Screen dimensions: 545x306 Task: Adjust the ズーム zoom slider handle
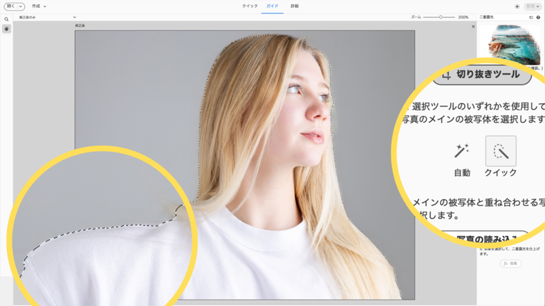440,17
